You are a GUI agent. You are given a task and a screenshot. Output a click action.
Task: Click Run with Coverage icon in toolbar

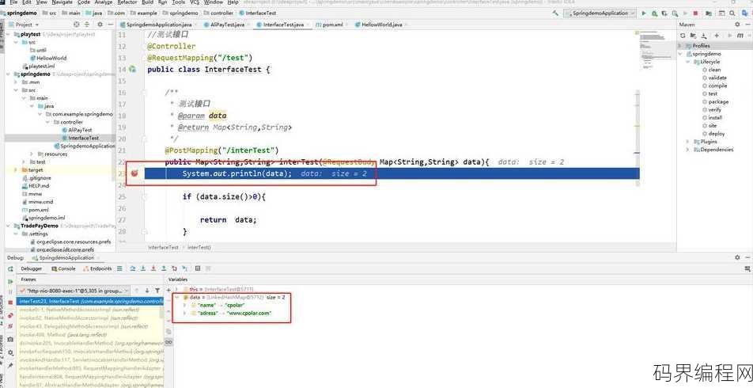tap(664, 13)
